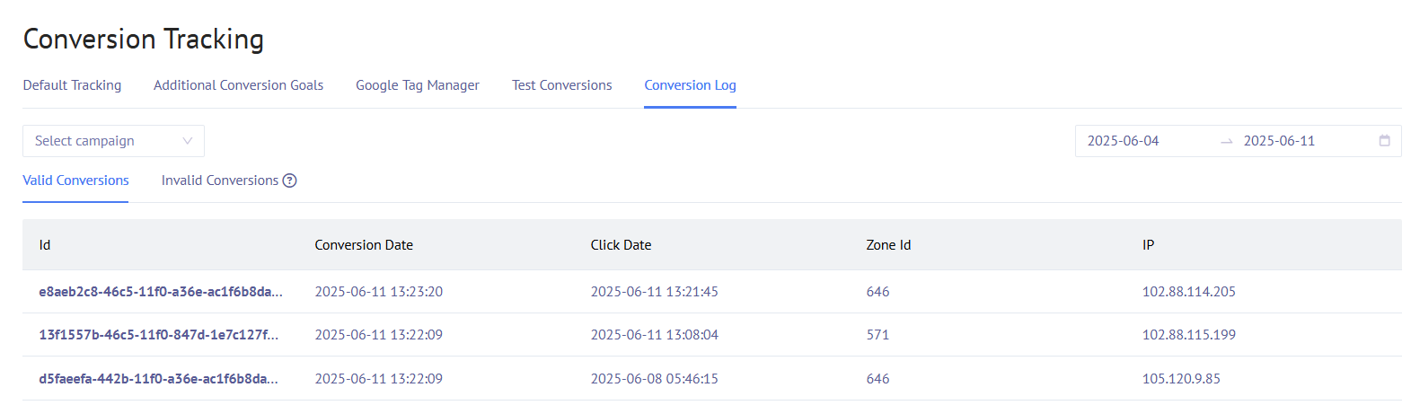Select the Conversion Log tab
The height and width of the screenshot is (405, 1411).
(690, 85)
